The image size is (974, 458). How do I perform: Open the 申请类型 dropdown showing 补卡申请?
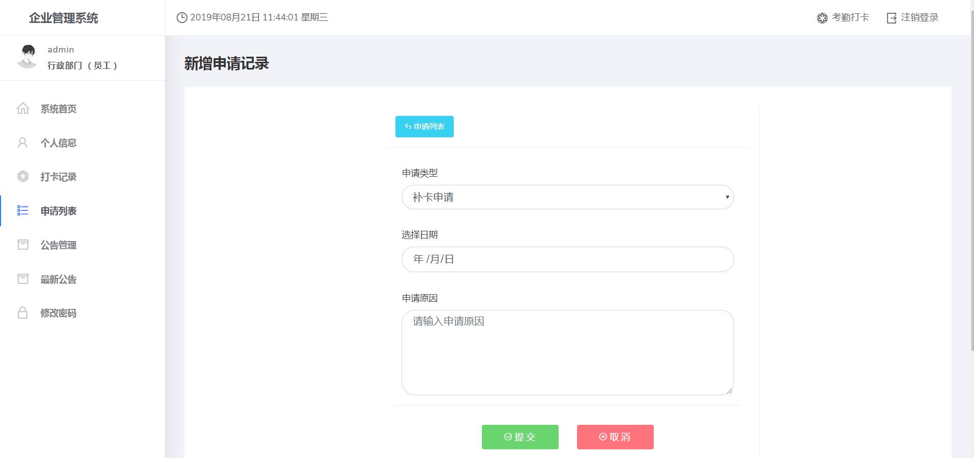point(568,197)
